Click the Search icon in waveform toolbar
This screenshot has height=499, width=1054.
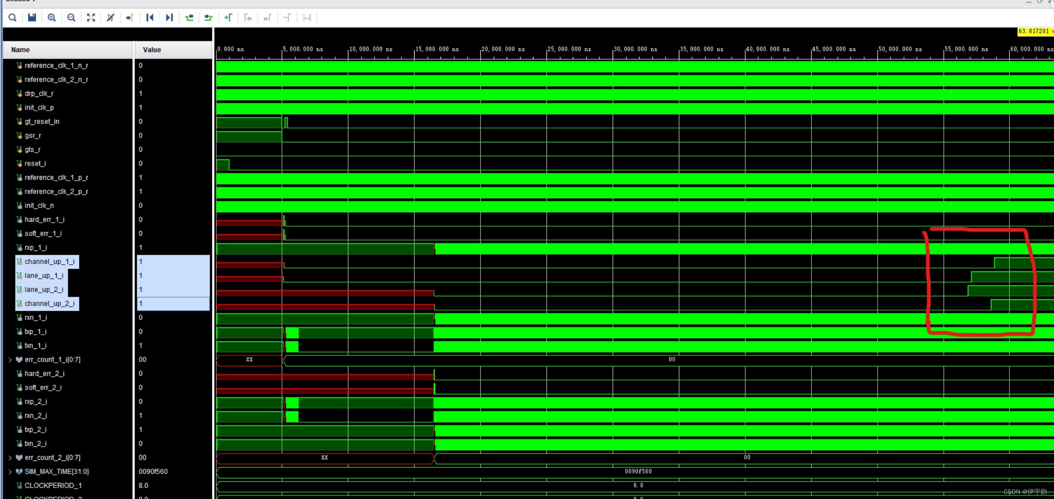[13, 18]
